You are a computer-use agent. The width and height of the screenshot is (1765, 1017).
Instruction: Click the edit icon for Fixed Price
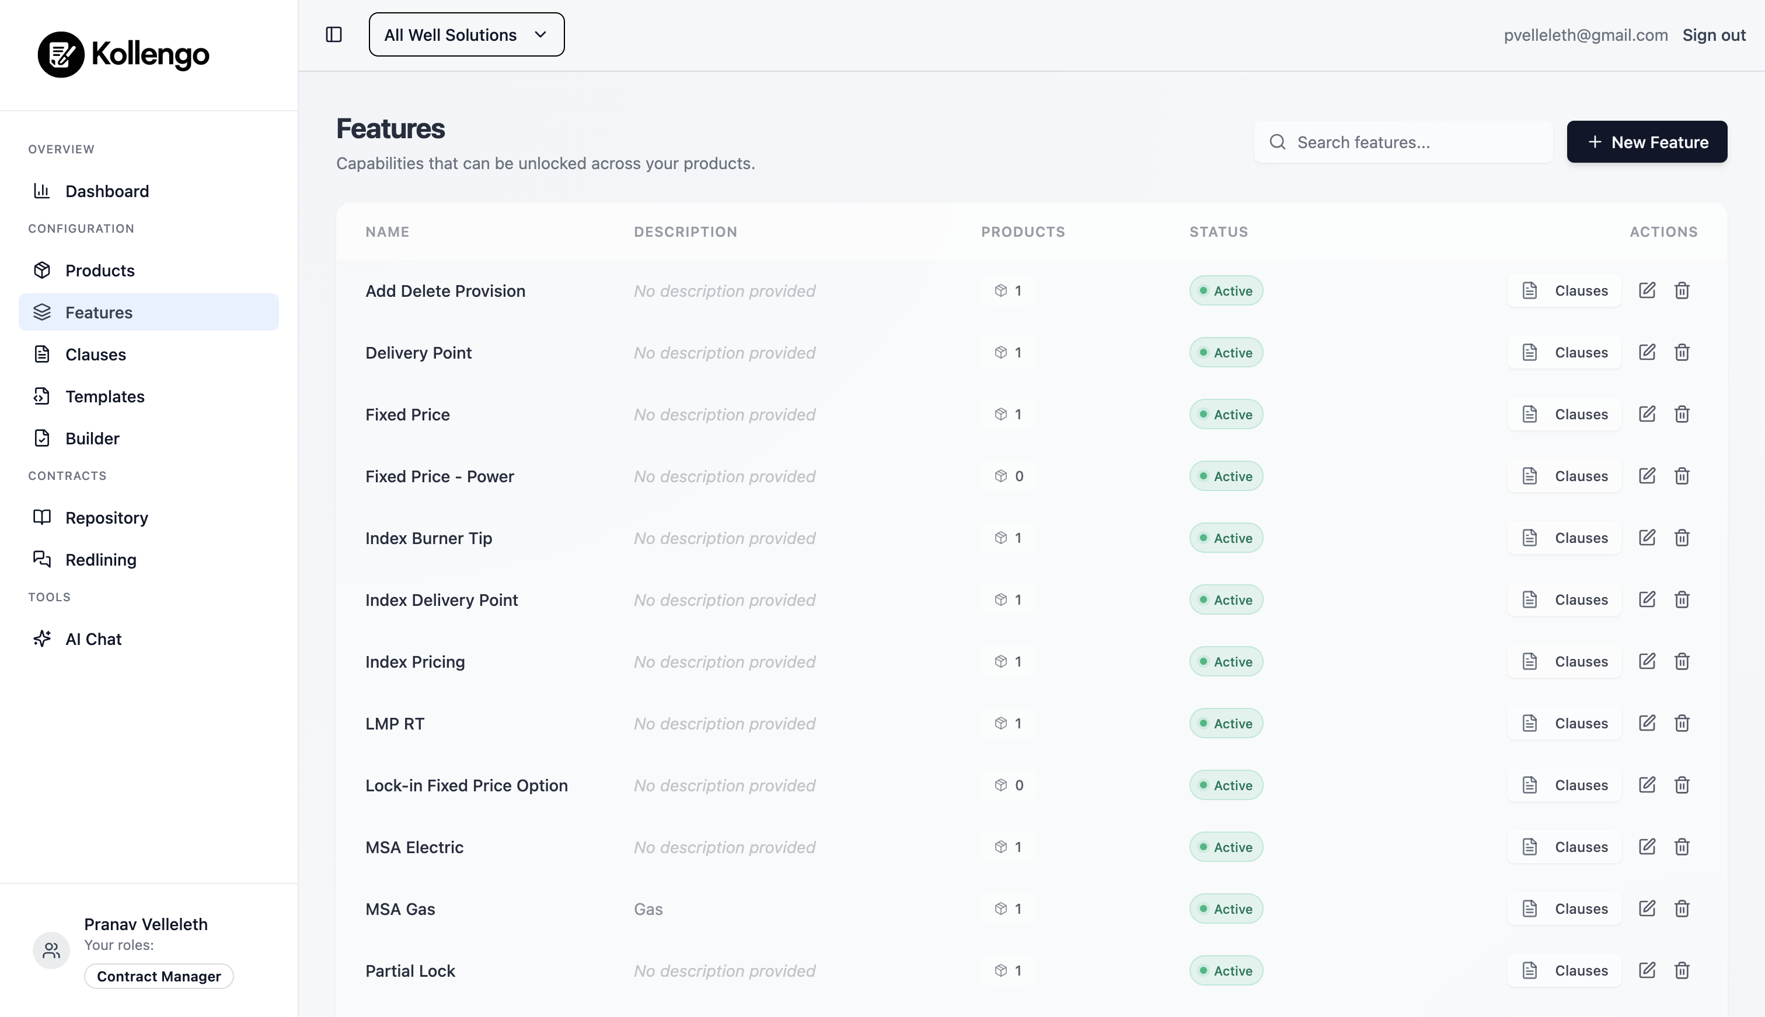[x=1646, y=414]
